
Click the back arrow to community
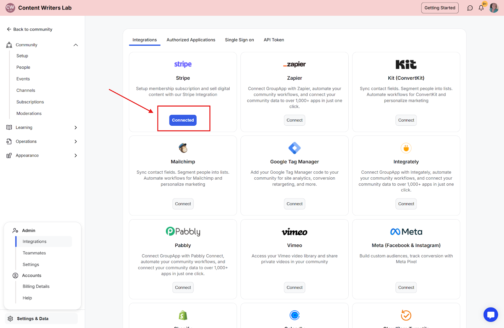pyautogui.click(x=9, y=29)
